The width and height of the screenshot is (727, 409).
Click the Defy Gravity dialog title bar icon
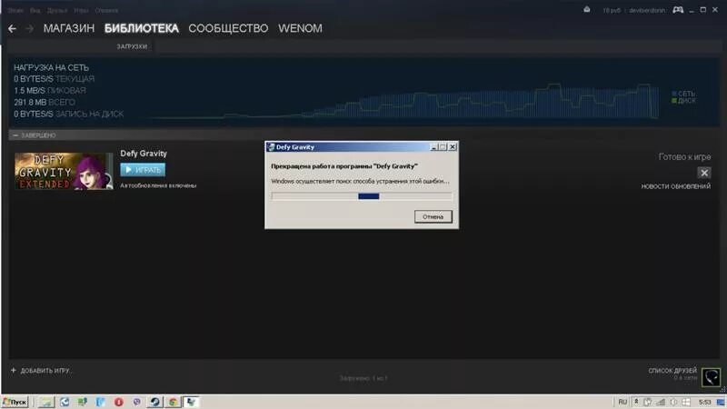pyautogui.click(x=271, y=147)
